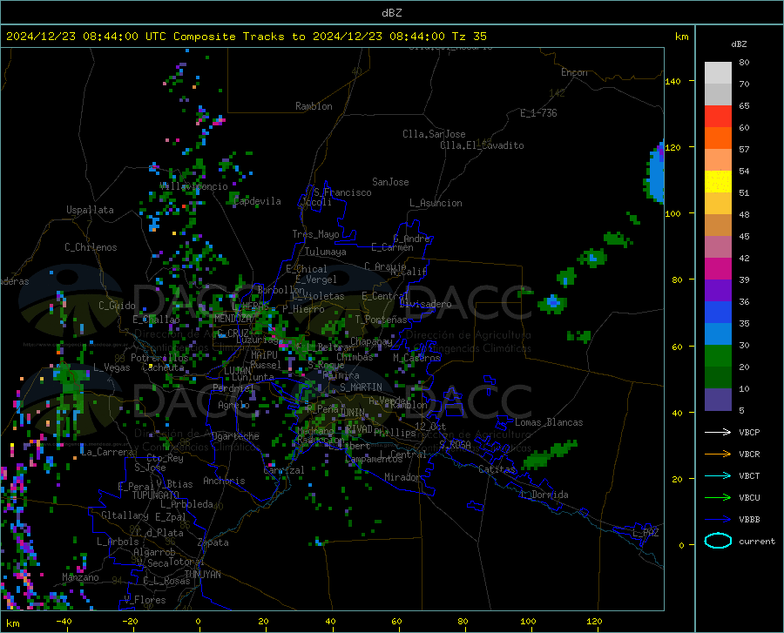Click the Capdevila label on map
The height and width of the screenshot is (633, 784).
(x=258, y=201)
